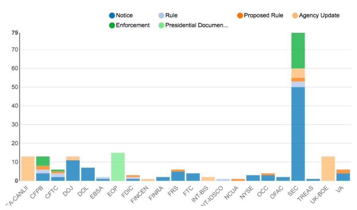Click the FINRA axis label
Image resolution: width=357 pixels, height=210 pixels.
[156, 193]
